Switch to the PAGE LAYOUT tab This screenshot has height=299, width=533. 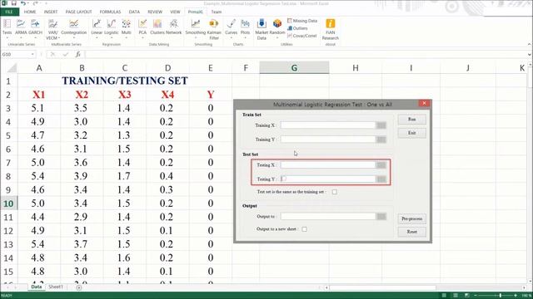78,12
